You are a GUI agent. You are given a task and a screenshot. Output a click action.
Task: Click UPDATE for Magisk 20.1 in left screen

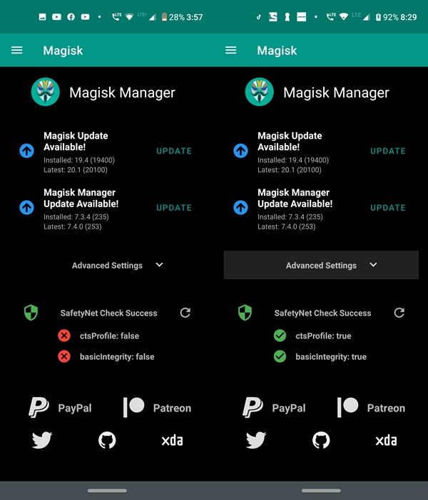pyautogui.click(x=174, y=151)
